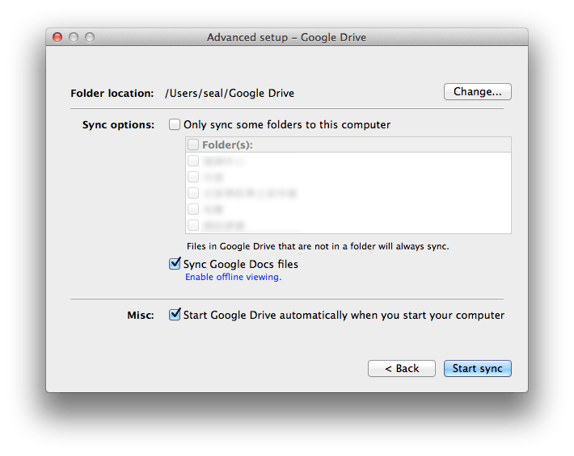
Task: Check the fourth folder in list
Action: (193, 209)
